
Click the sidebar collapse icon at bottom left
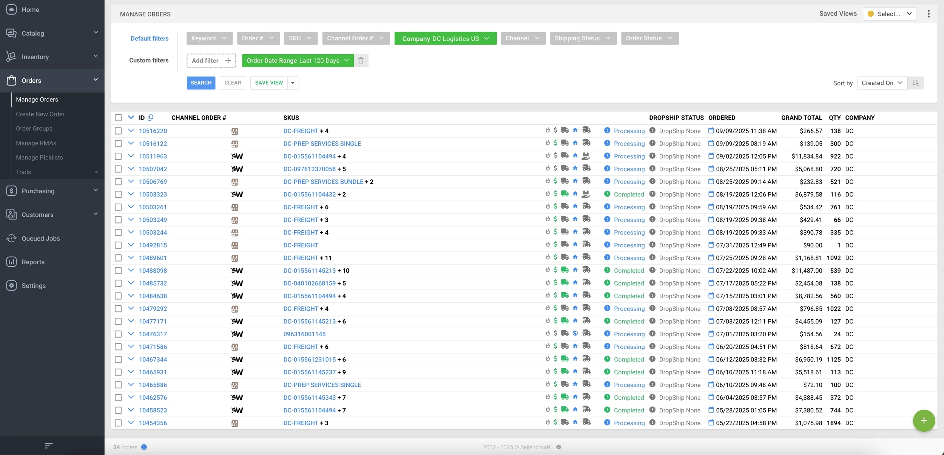[x=48, y=446]
